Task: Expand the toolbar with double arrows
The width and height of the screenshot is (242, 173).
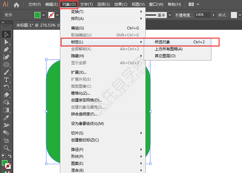Action: (3, 22)
